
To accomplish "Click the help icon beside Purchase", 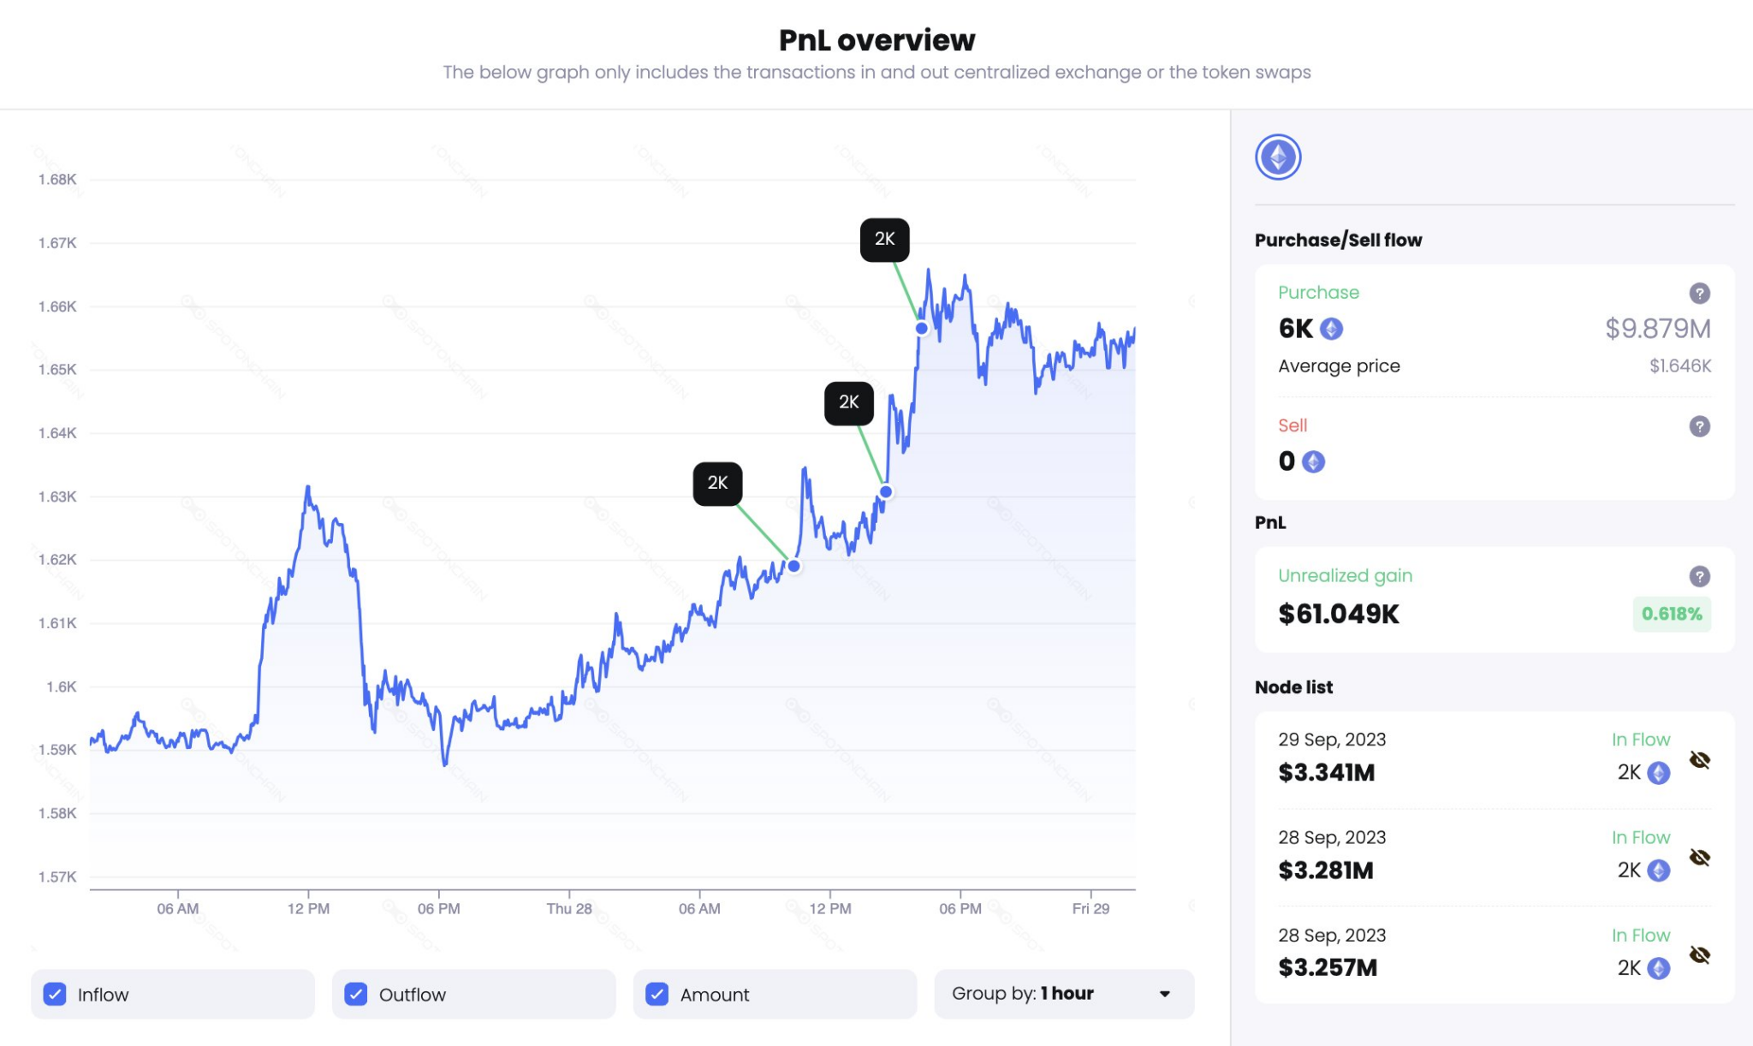I will [1699, 294].
